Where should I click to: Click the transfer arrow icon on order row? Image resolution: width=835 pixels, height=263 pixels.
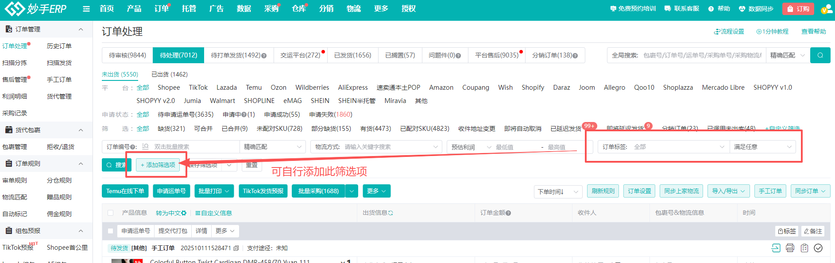click(776, 248)
